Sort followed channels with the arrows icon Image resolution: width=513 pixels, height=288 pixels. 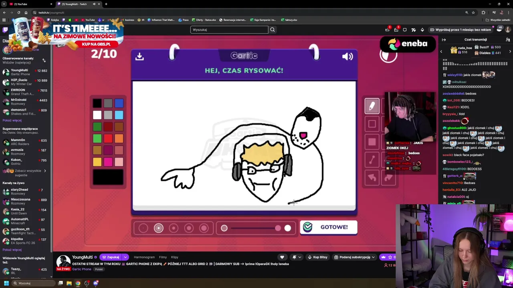44,60
